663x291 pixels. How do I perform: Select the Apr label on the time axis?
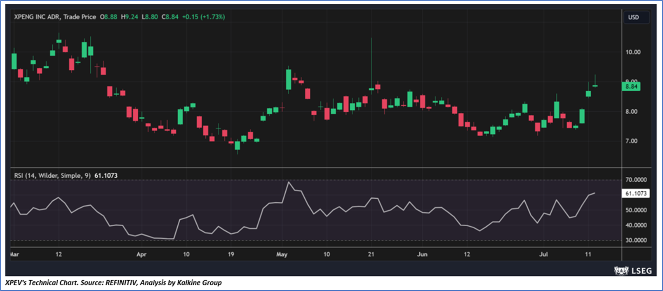[x=141, y=254]
